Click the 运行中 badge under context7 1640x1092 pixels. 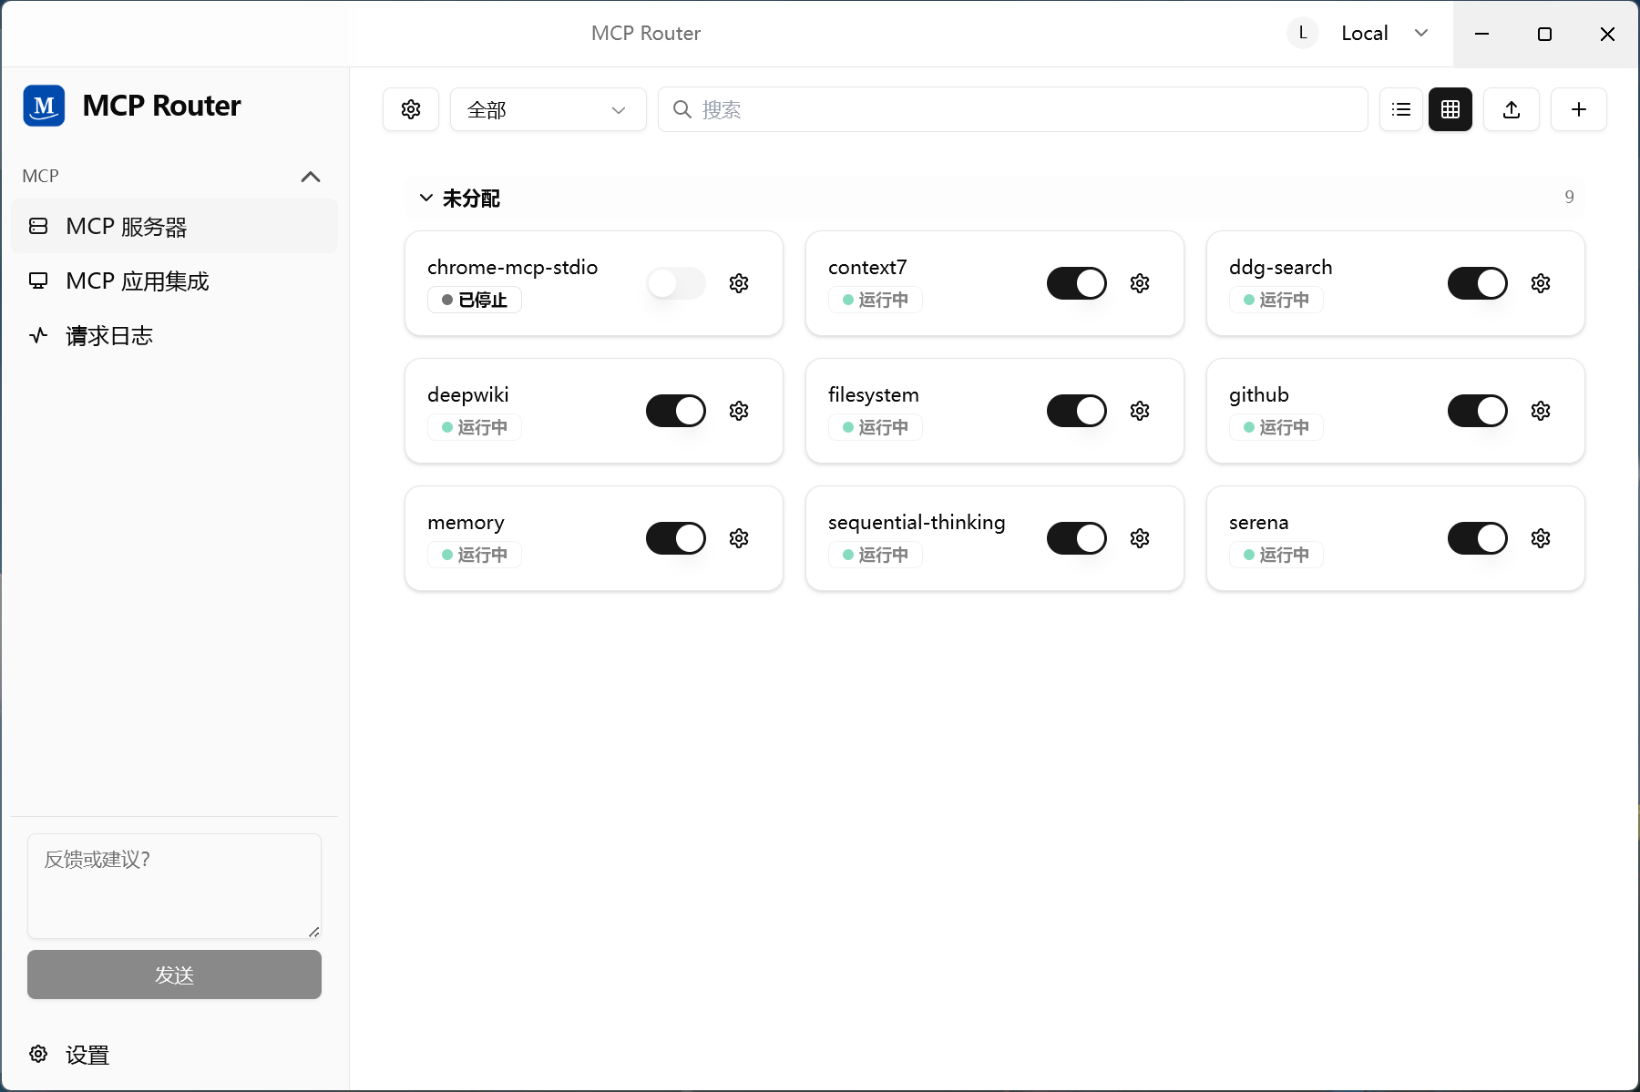[x=875, y=300]
